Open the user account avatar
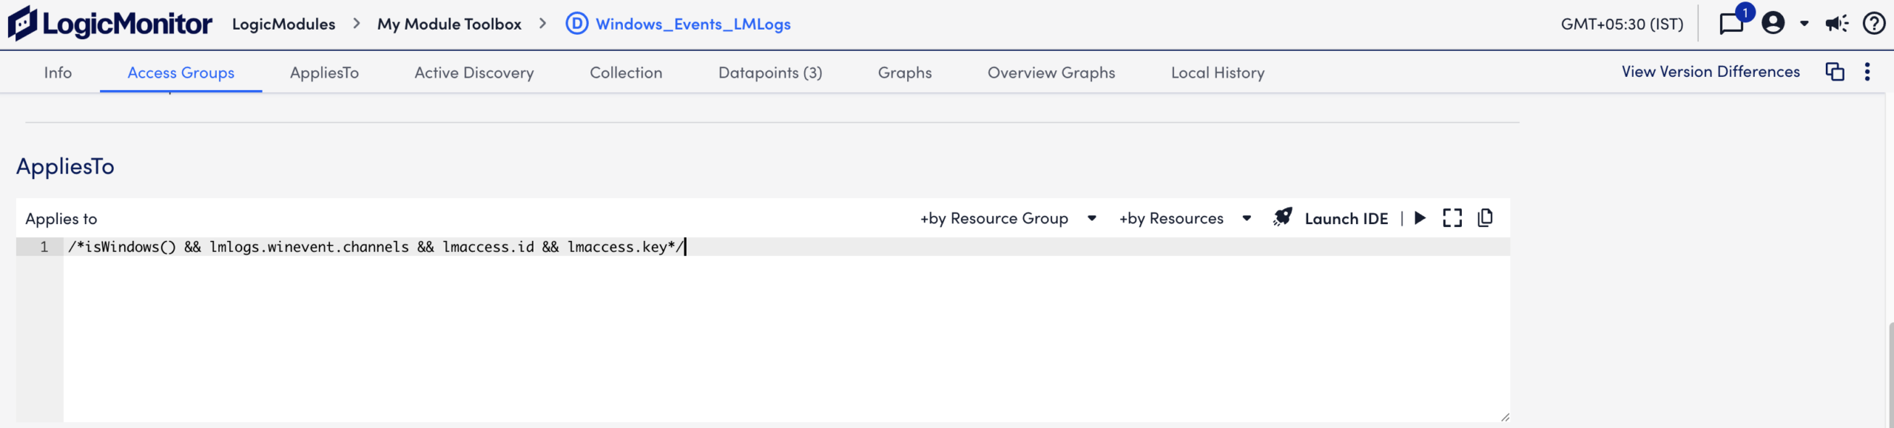The height and width of the screenshot is (428, 1894). point(1773,24)
